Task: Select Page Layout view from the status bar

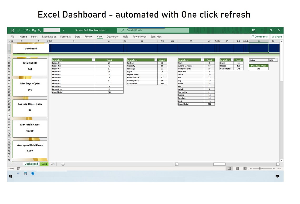Action: pyautogui.click(x=237, y=168)
